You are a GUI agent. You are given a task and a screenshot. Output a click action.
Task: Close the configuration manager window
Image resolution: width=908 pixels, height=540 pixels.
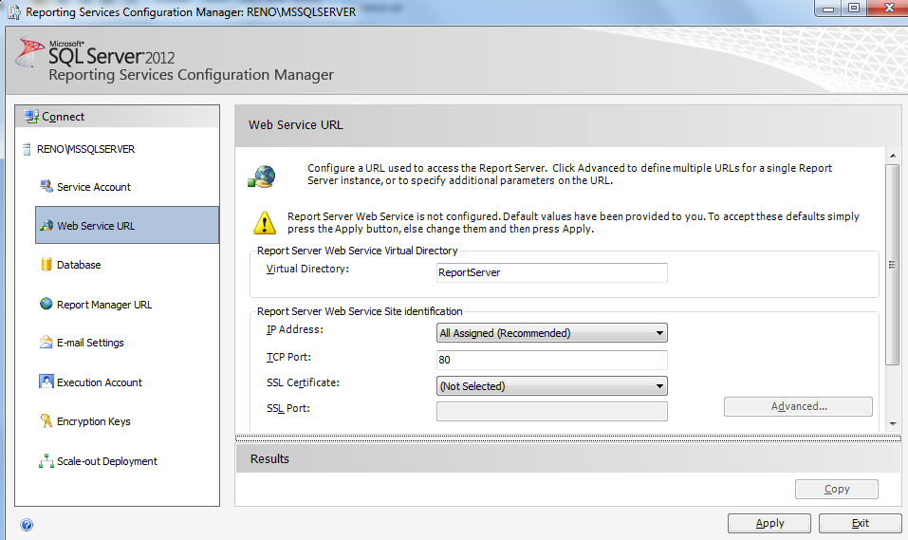pos(889,9)
